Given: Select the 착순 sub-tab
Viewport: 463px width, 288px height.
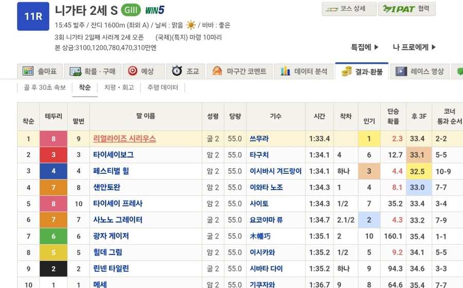Looking at the screenshot, I should pos(85,87).
